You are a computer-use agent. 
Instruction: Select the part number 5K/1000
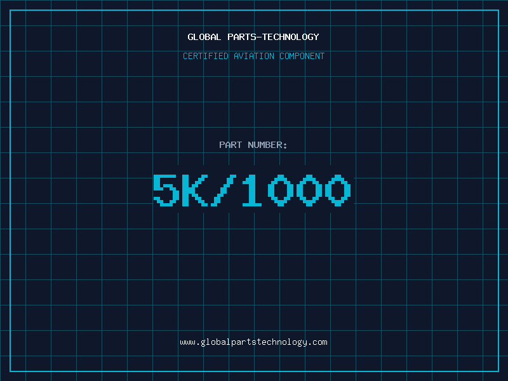pos(252,190)
